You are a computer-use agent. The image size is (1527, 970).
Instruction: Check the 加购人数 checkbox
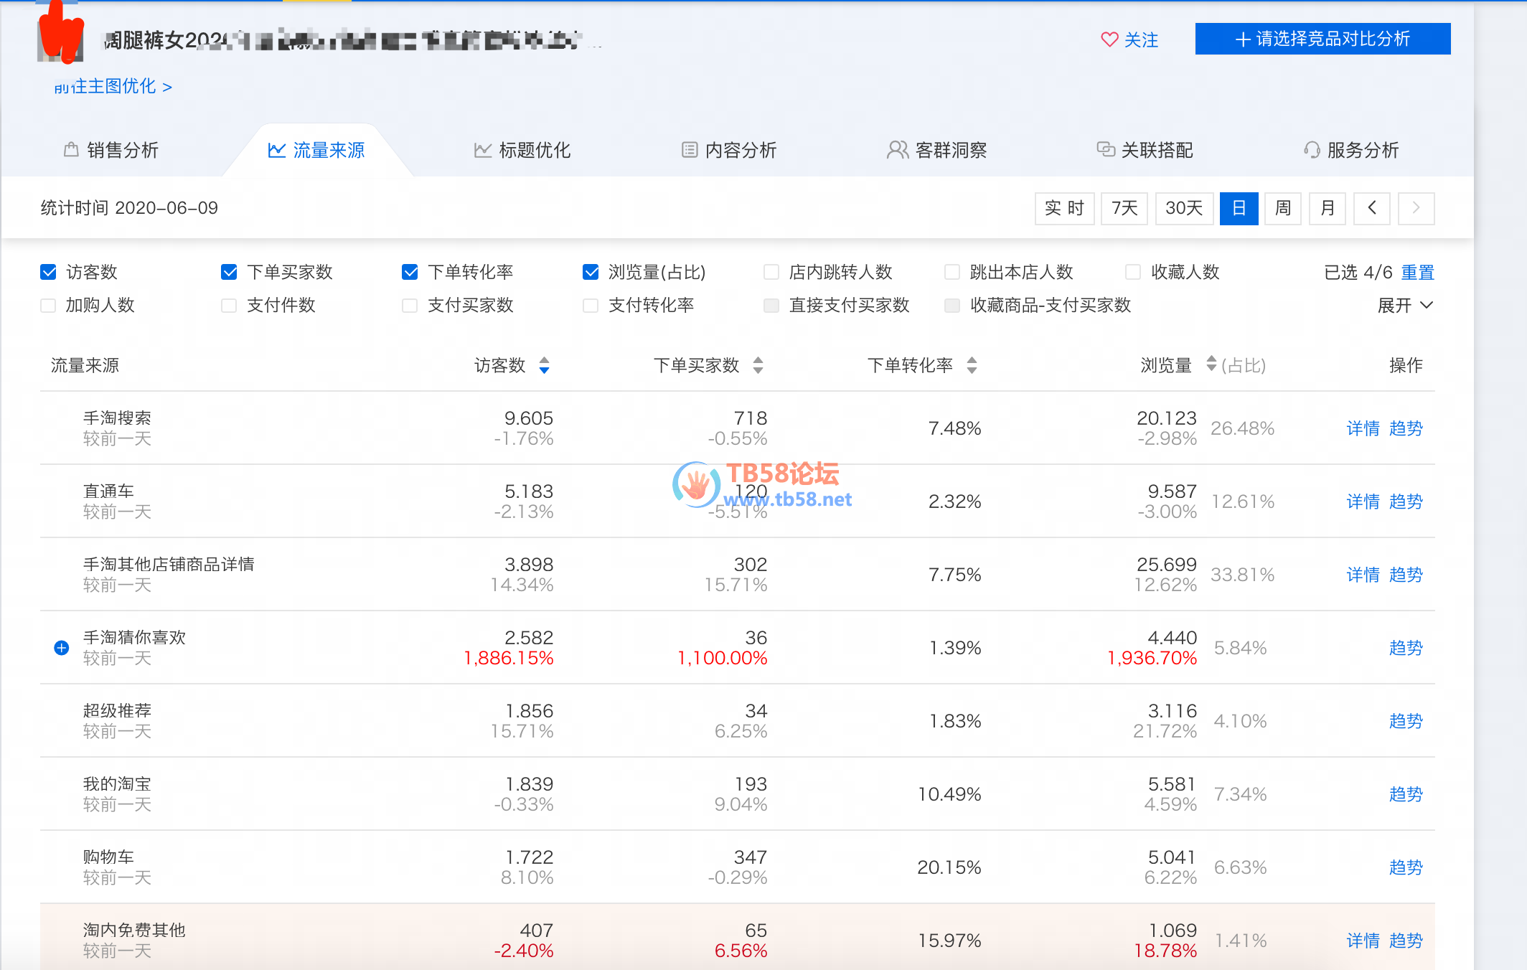[x=48, y=306]
